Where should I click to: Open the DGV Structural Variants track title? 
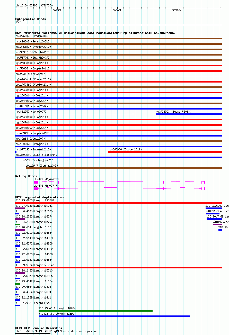tap(95, 33)
